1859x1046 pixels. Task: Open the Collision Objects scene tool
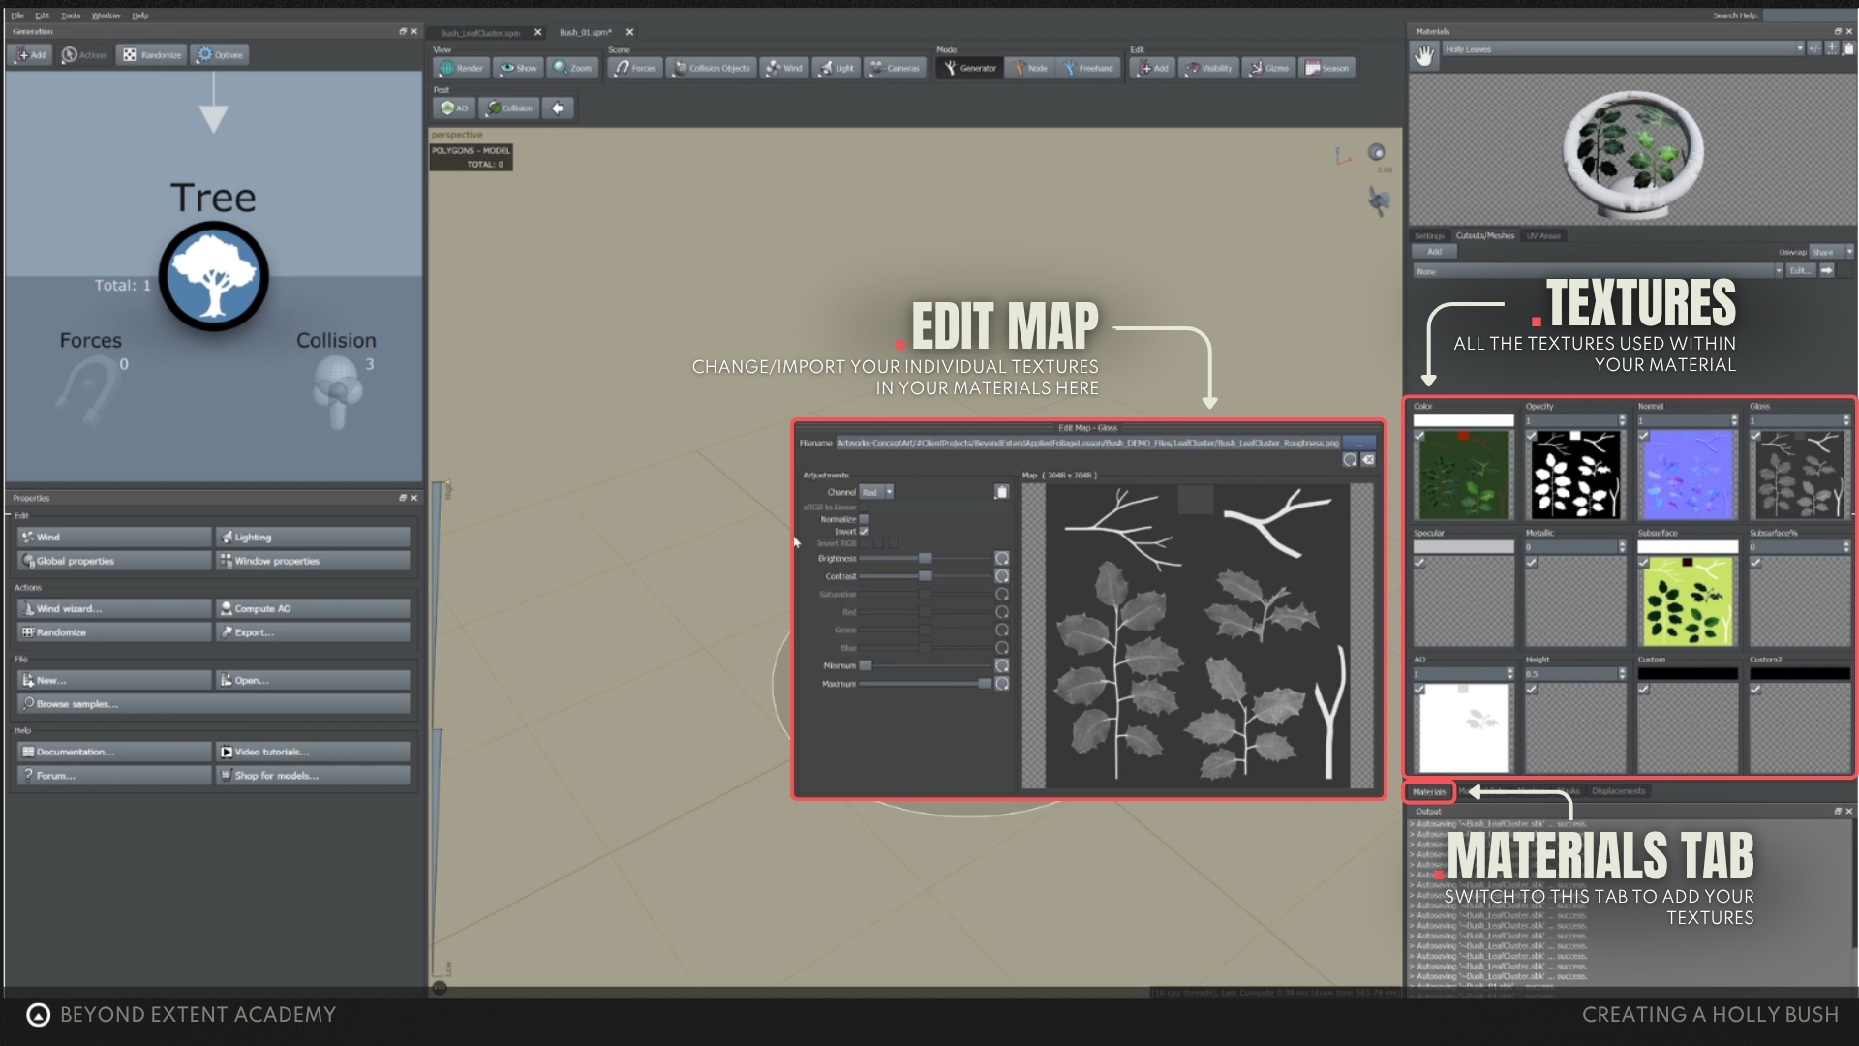coord(712,68)
